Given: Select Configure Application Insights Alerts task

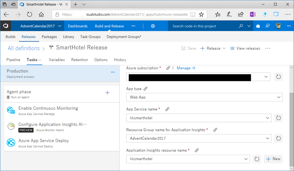Looking at the screenshot, I should click(x=61, y=127).
